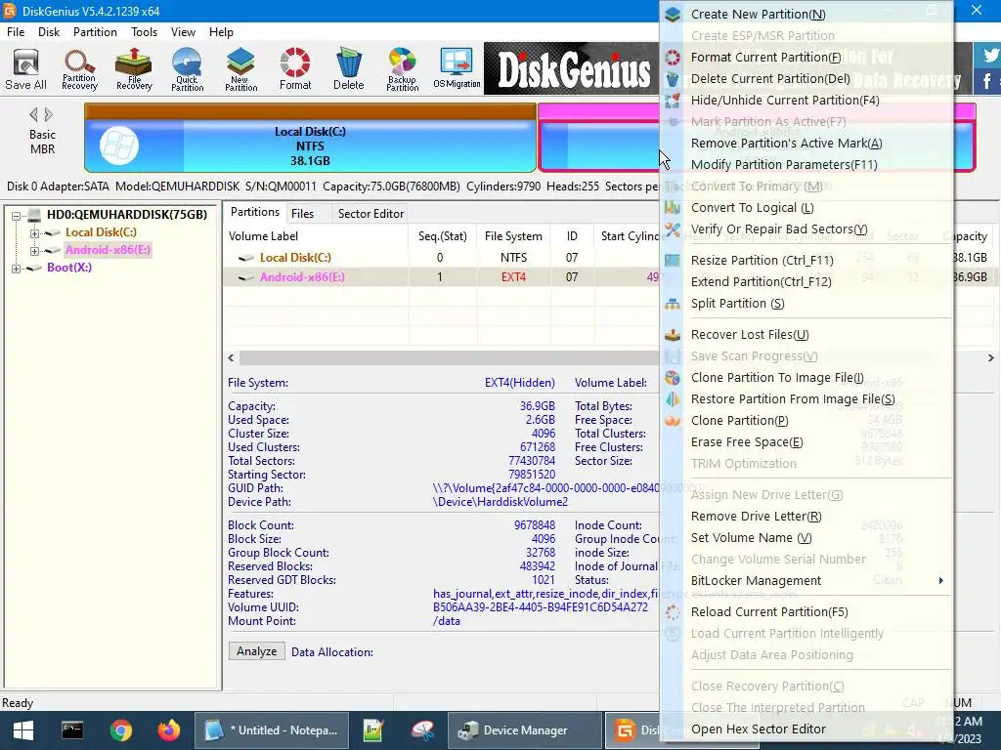Open the Partition Recovery tool
The image size is (1001, 750).
click(79, 69)
